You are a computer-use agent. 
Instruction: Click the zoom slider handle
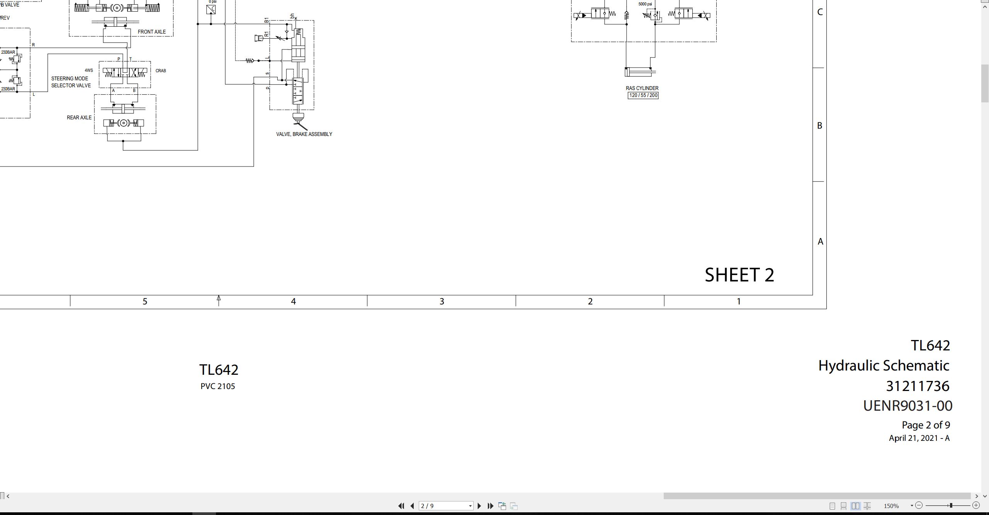[x=951, y=505]
